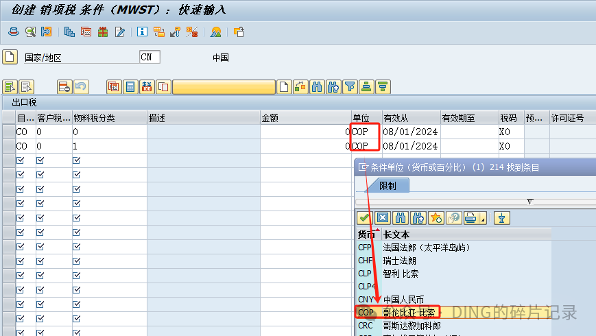Click the find-next binoculars-plus in popup
This screenshot has height=336, width=596.
tap(418, 218)
